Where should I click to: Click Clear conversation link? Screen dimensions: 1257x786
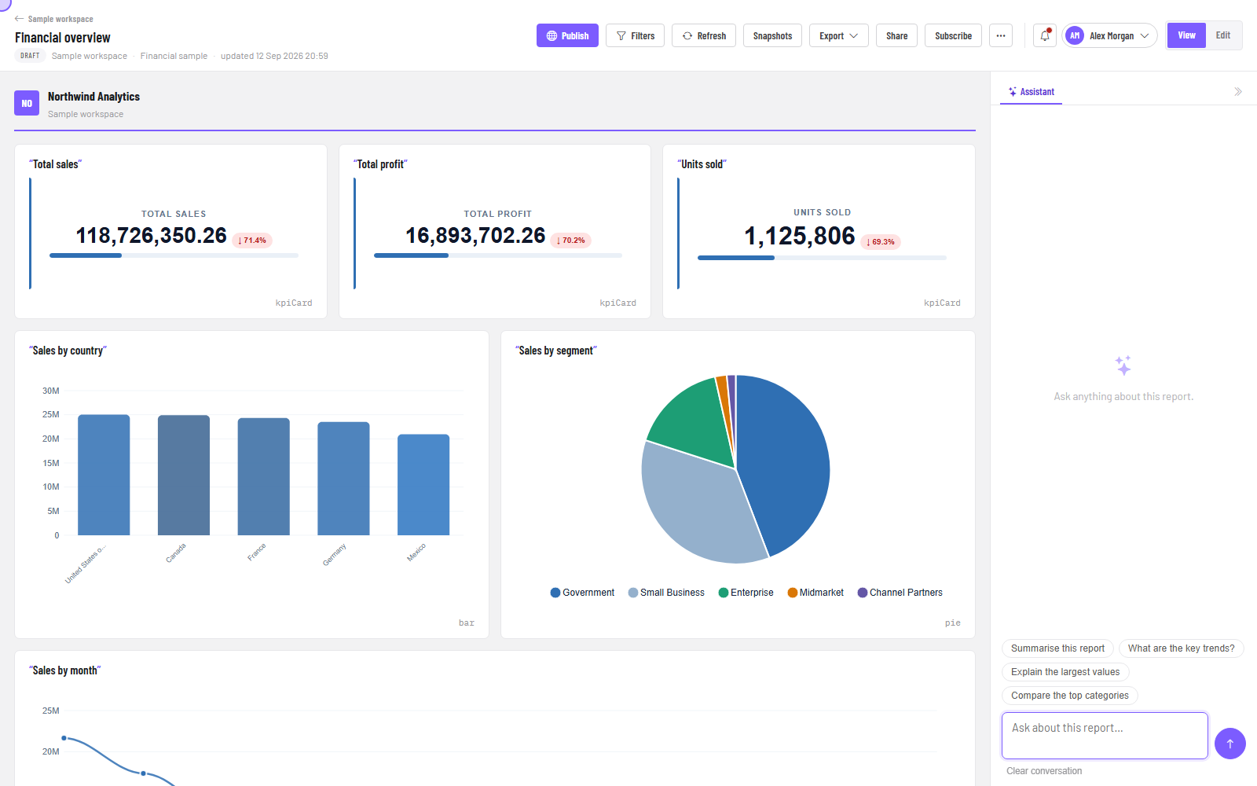pyautogui.click(x=1044, y=771)
